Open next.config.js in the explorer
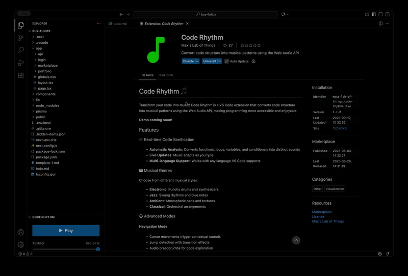The image size is (408, 276). point(46,146)
